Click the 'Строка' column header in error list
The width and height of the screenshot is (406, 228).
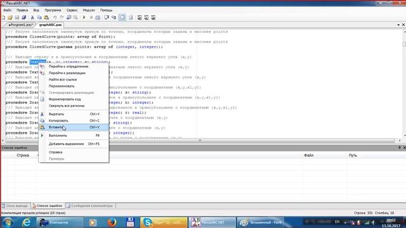coord(23,155)
